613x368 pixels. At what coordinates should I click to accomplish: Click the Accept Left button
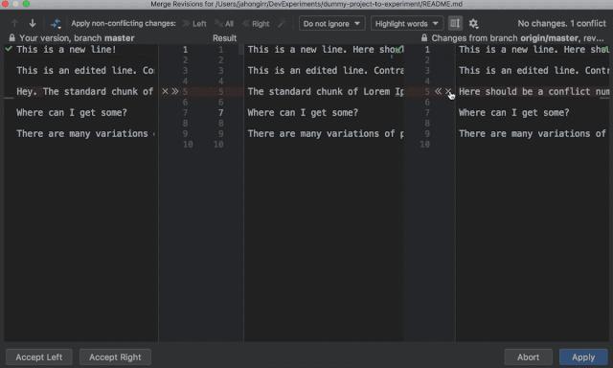[38, 357]
